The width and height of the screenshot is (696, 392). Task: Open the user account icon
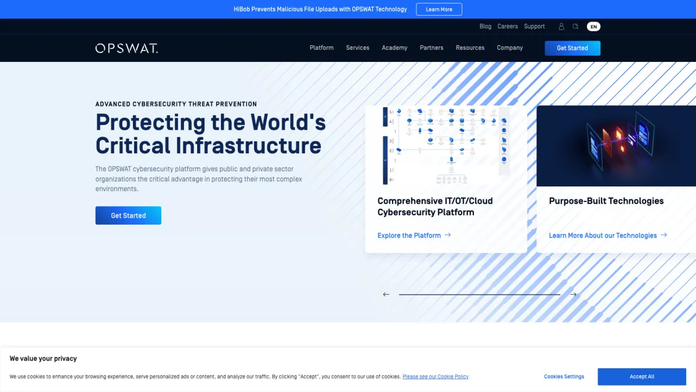(561, 27)
